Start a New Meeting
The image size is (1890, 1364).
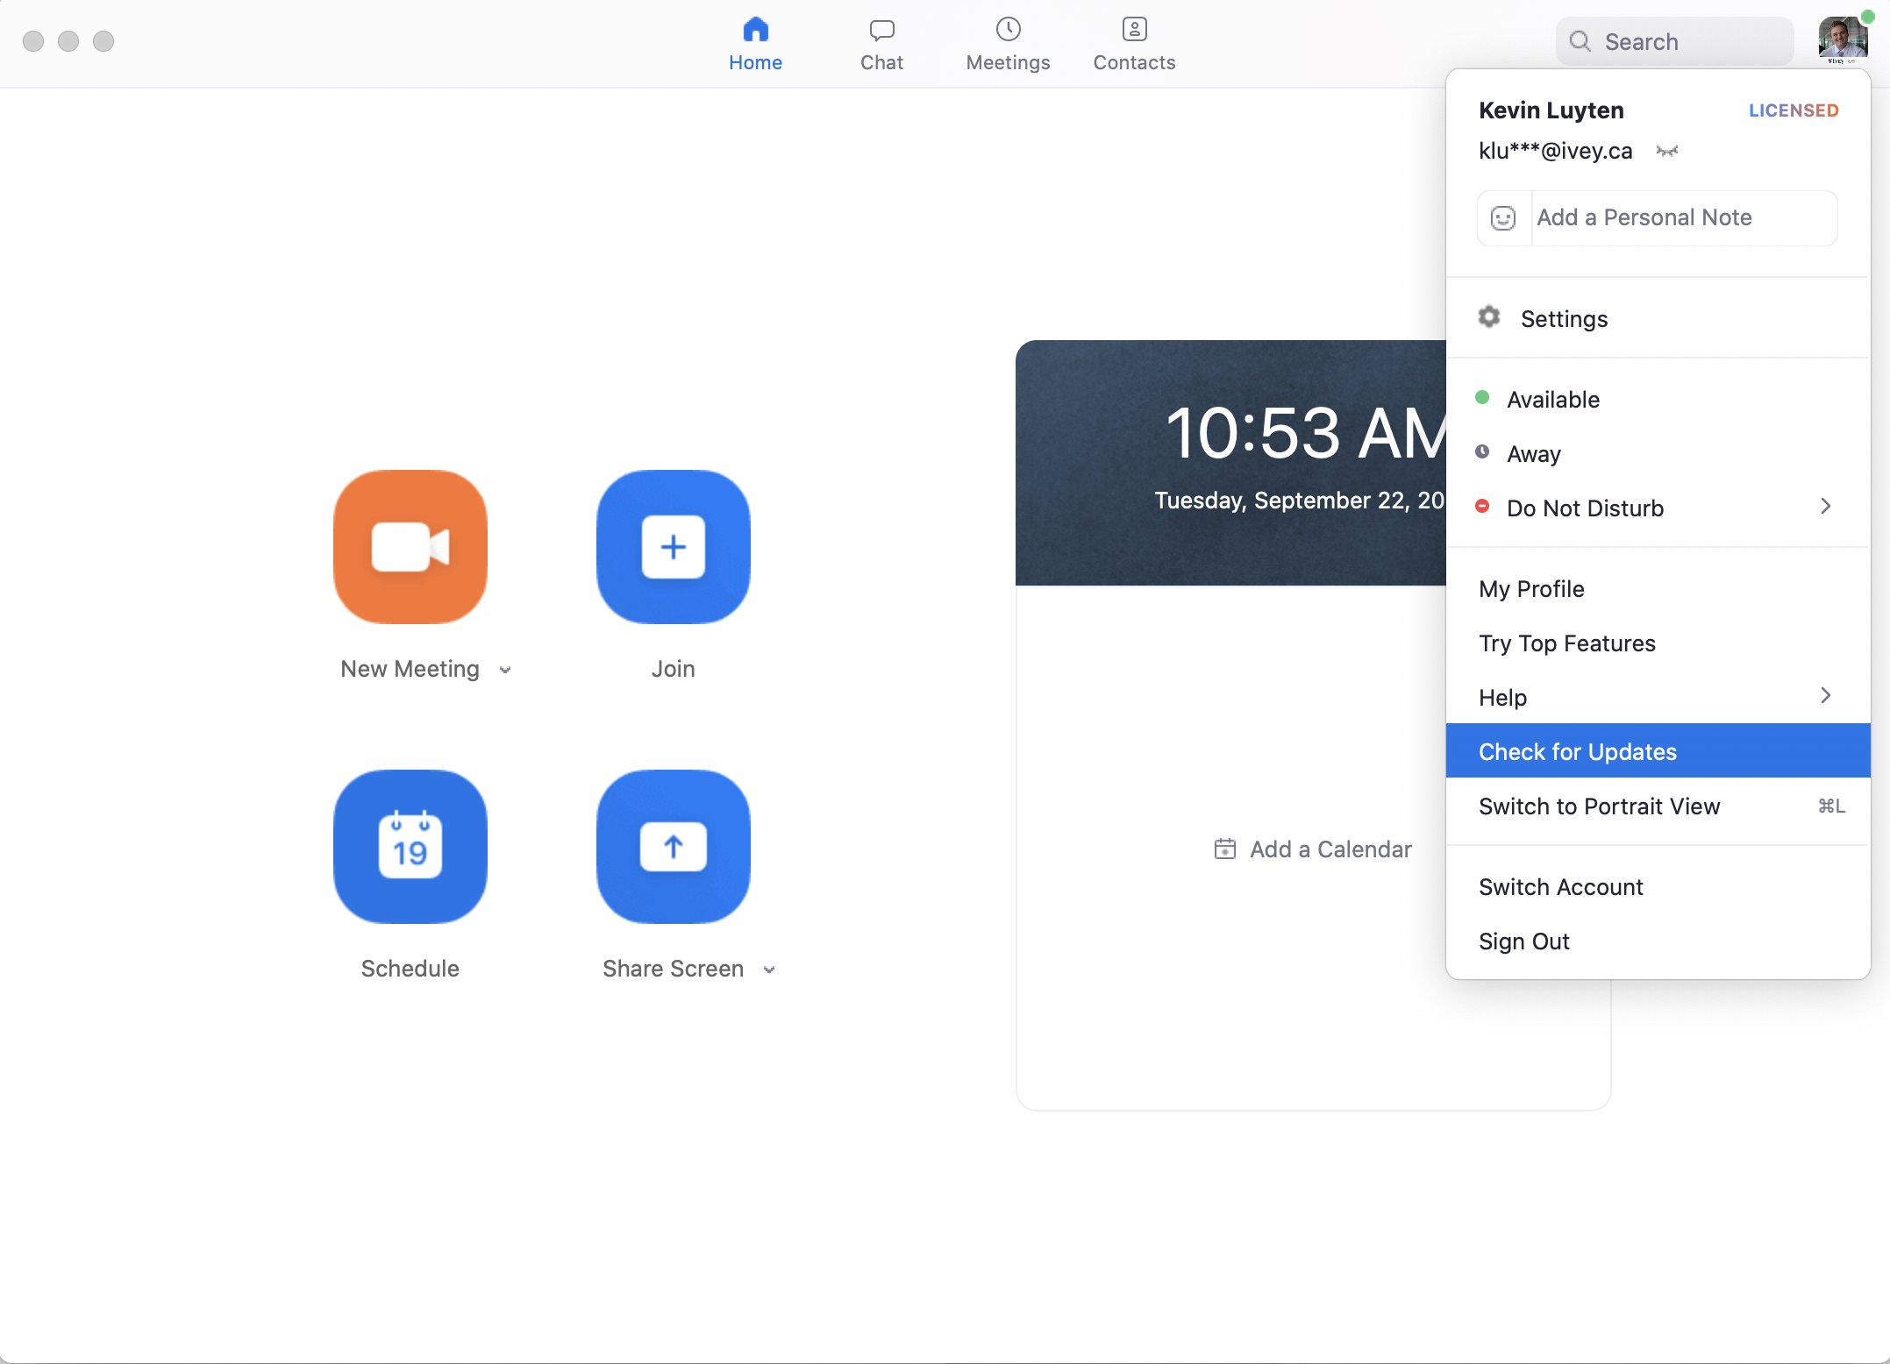coord(409,547)
